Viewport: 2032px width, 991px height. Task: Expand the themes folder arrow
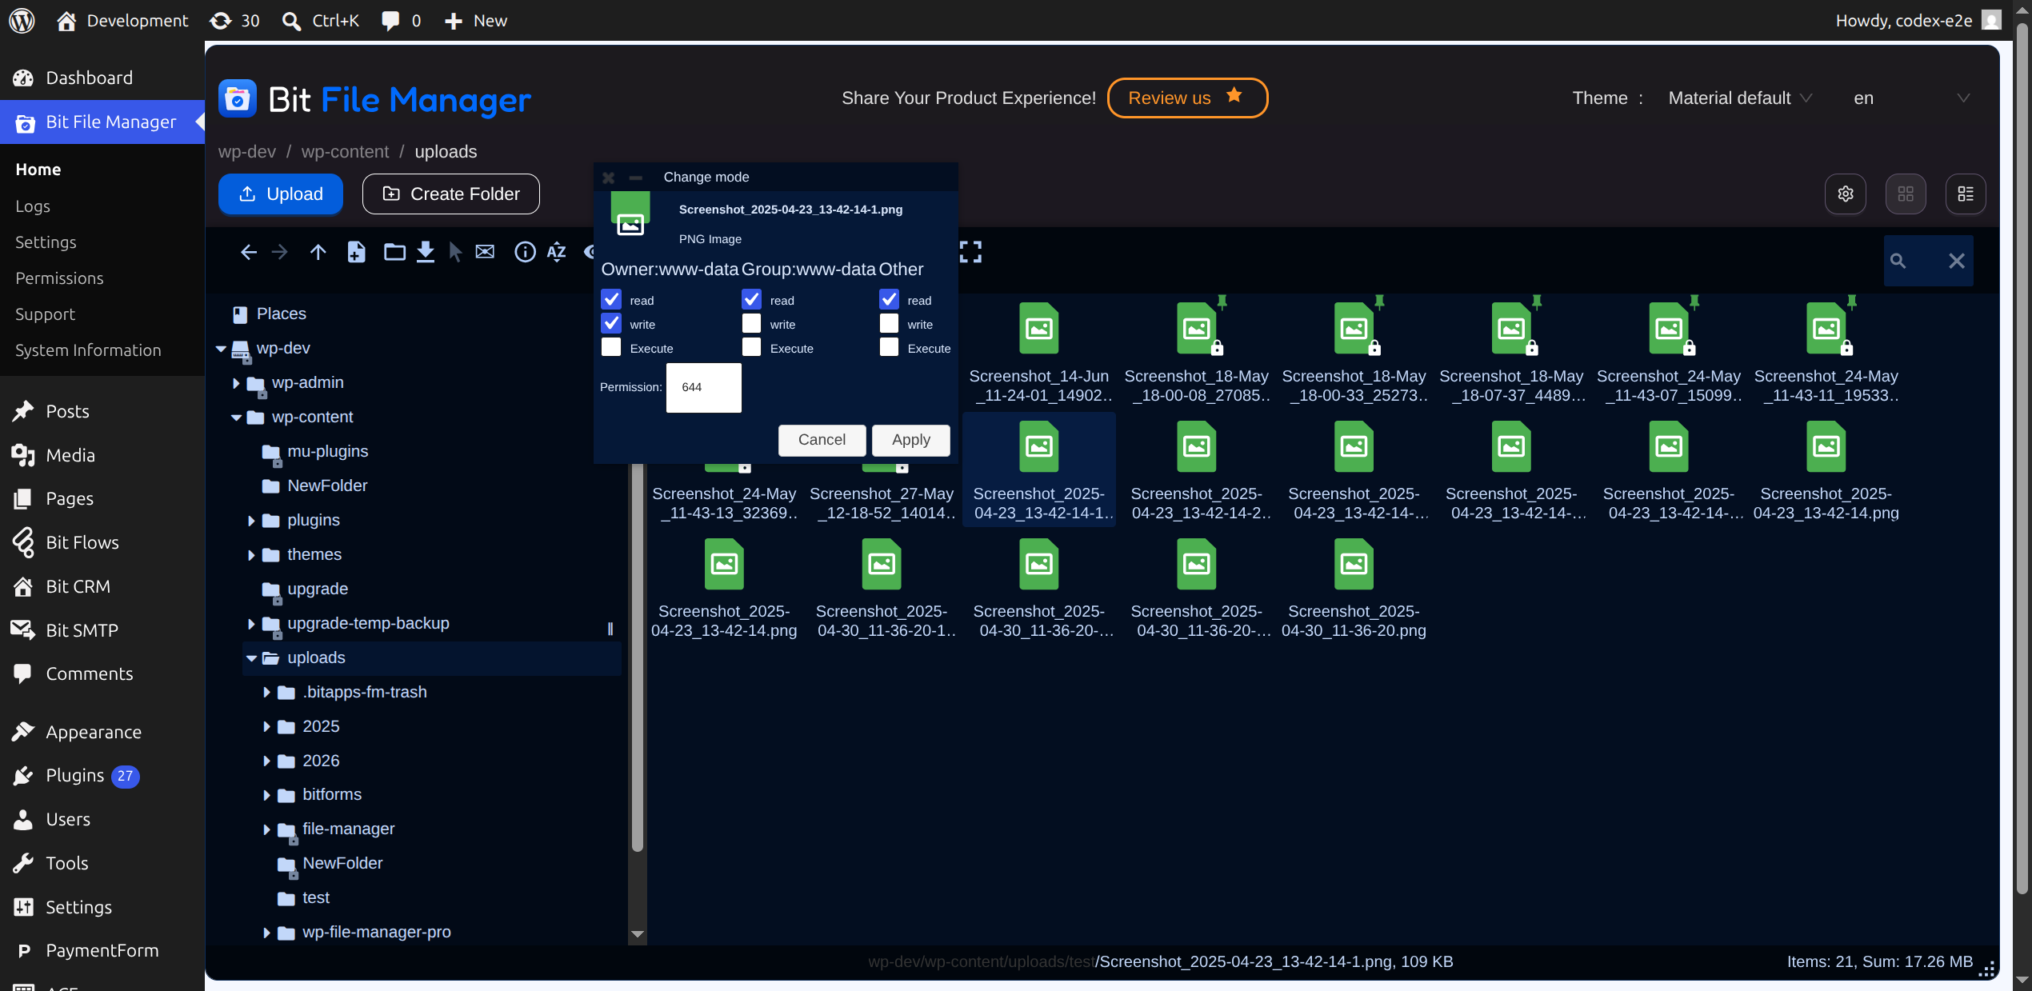(x=251, y=555)
